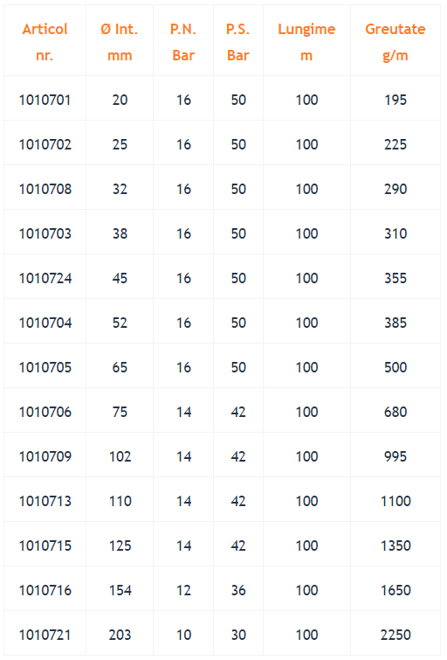
Task: Click the P.S. Bar column header
Action: point(238,42)
